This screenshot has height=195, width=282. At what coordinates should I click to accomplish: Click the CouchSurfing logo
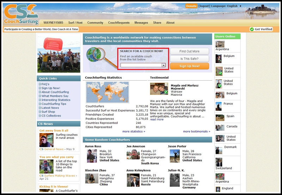tap(21, 14)
